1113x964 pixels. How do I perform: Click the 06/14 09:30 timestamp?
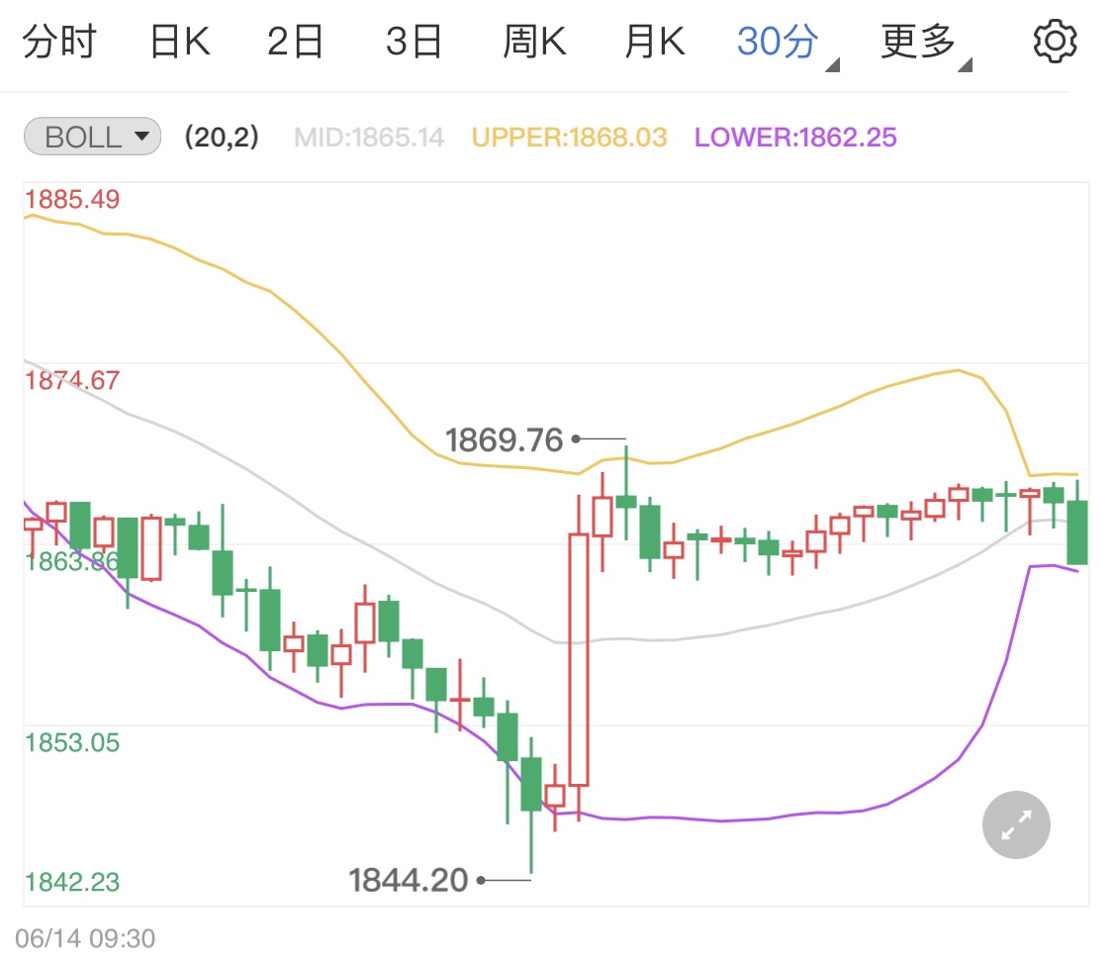pos(85,938)
